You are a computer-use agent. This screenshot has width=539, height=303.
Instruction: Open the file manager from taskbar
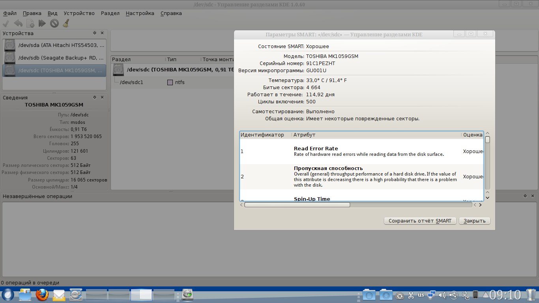point(25,295)
